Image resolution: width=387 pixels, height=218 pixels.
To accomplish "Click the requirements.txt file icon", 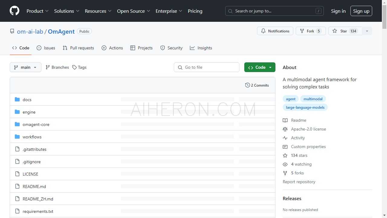I will [17, 211].
